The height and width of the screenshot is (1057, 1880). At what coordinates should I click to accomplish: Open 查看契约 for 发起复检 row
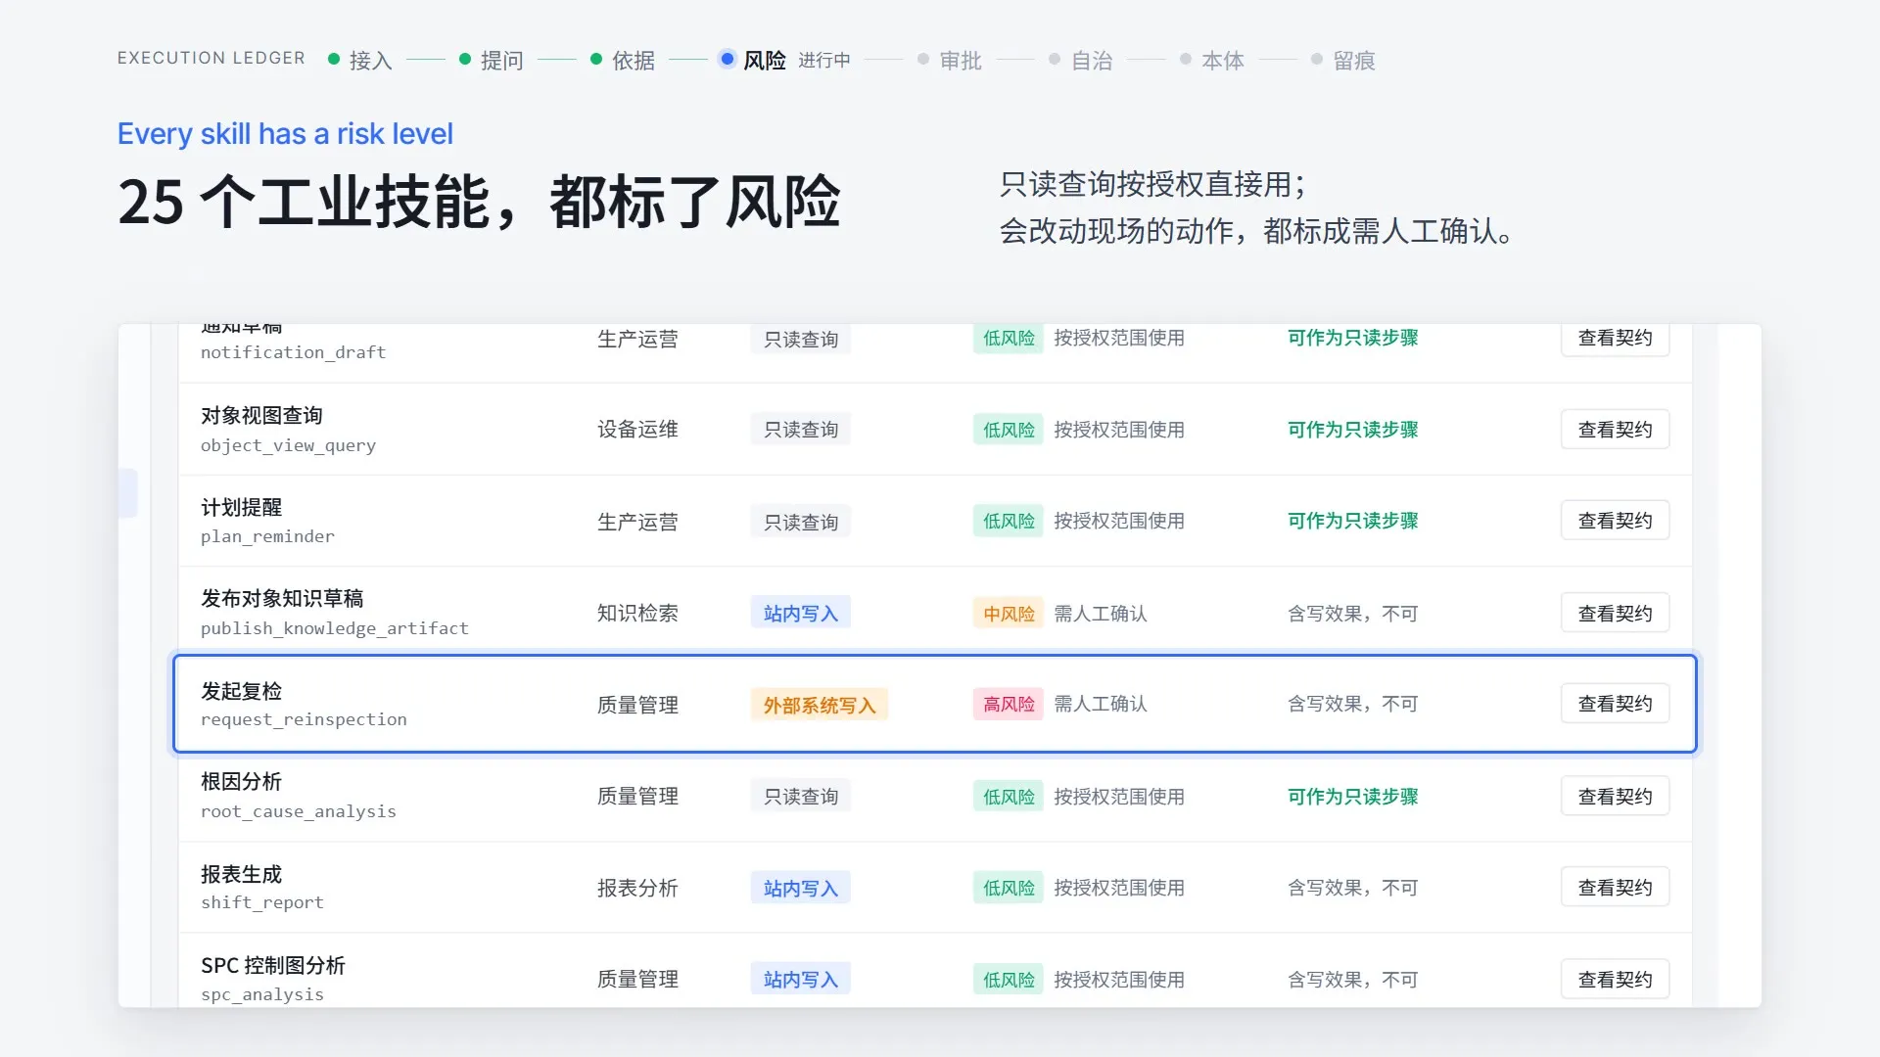[x=1615, y=704]
